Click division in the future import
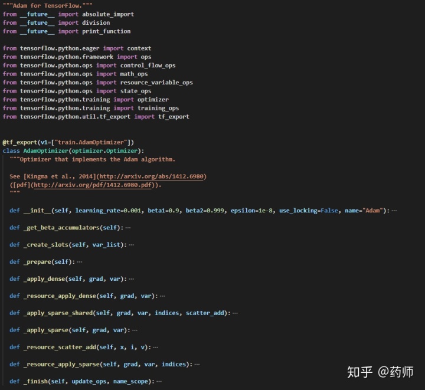425x390 pixels. (x=96, y=23)
